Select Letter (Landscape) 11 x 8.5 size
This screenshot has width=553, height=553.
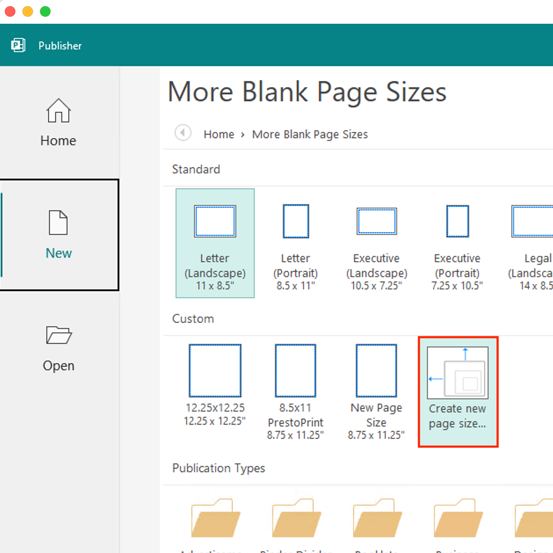point(215,243)
